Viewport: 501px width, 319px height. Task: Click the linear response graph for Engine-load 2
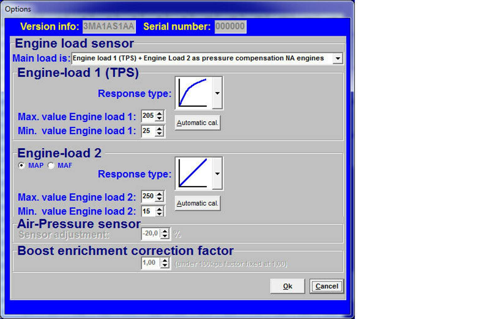click(x=193, y=174)
